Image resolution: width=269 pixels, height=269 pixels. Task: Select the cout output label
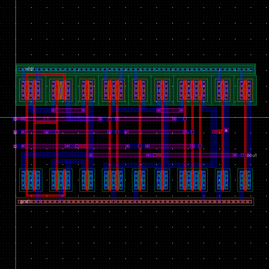point(252,155)
